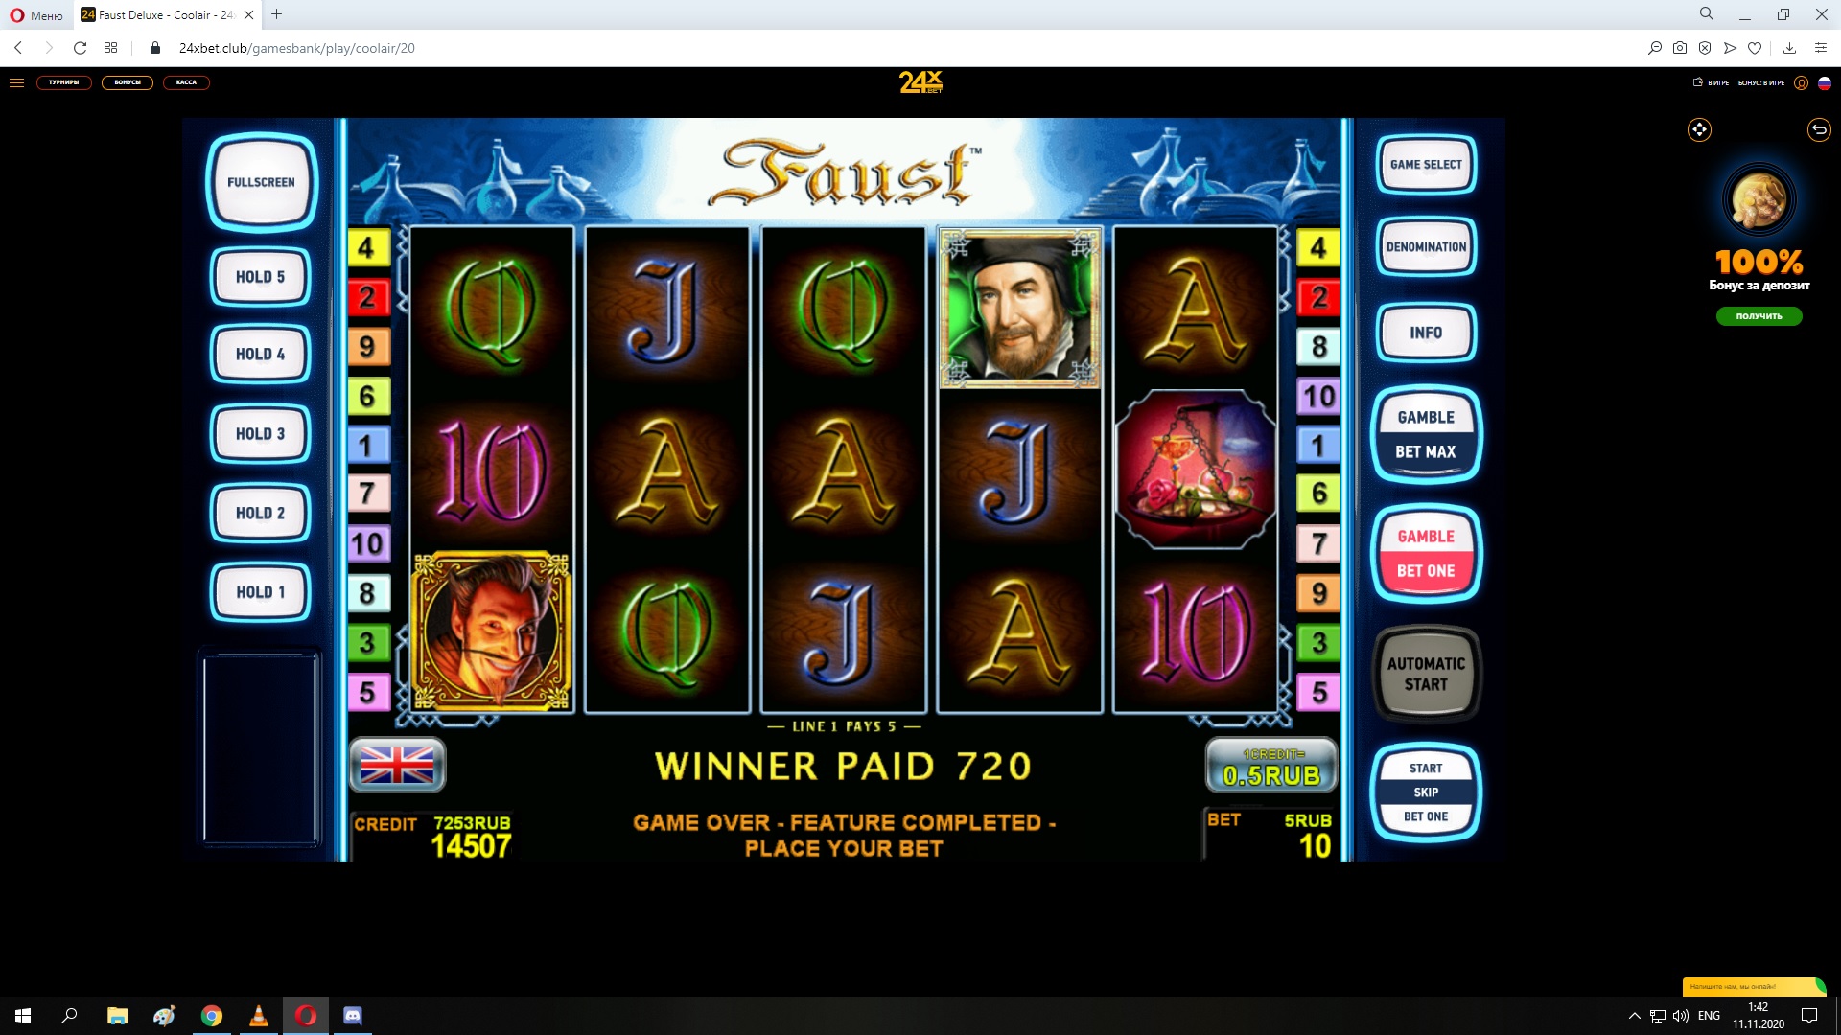Viewport: 1841px width, 1035px height.
Task: Toggle the HOLD 3 button
Action: click(x=261, y=434)
